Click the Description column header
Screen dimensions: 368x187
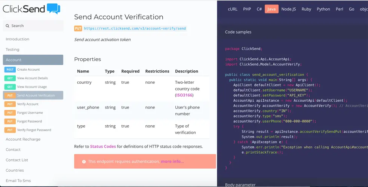(x=187, y=71)
